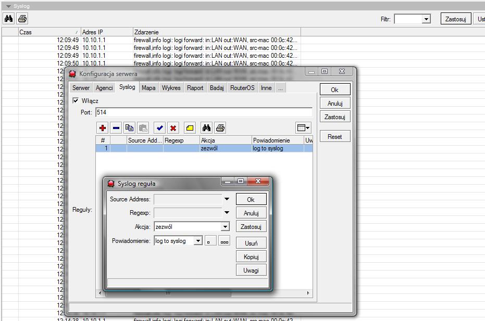Click the Regexp column header in rules
Screen dimensions: 485x321
pyautogui.click(x=181, y=140)
